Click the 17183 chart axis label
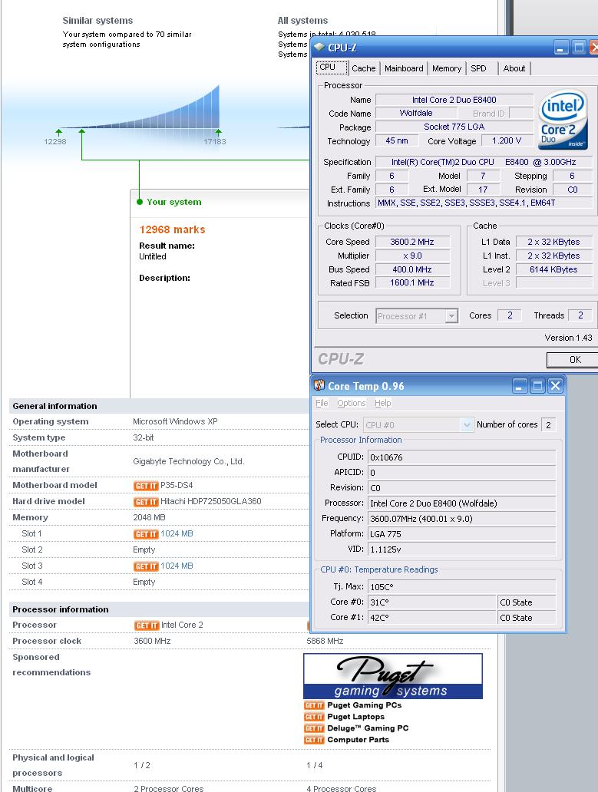 (x=215, y=142)
